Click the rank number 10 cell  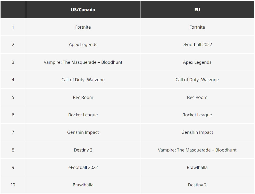[13, 185]
